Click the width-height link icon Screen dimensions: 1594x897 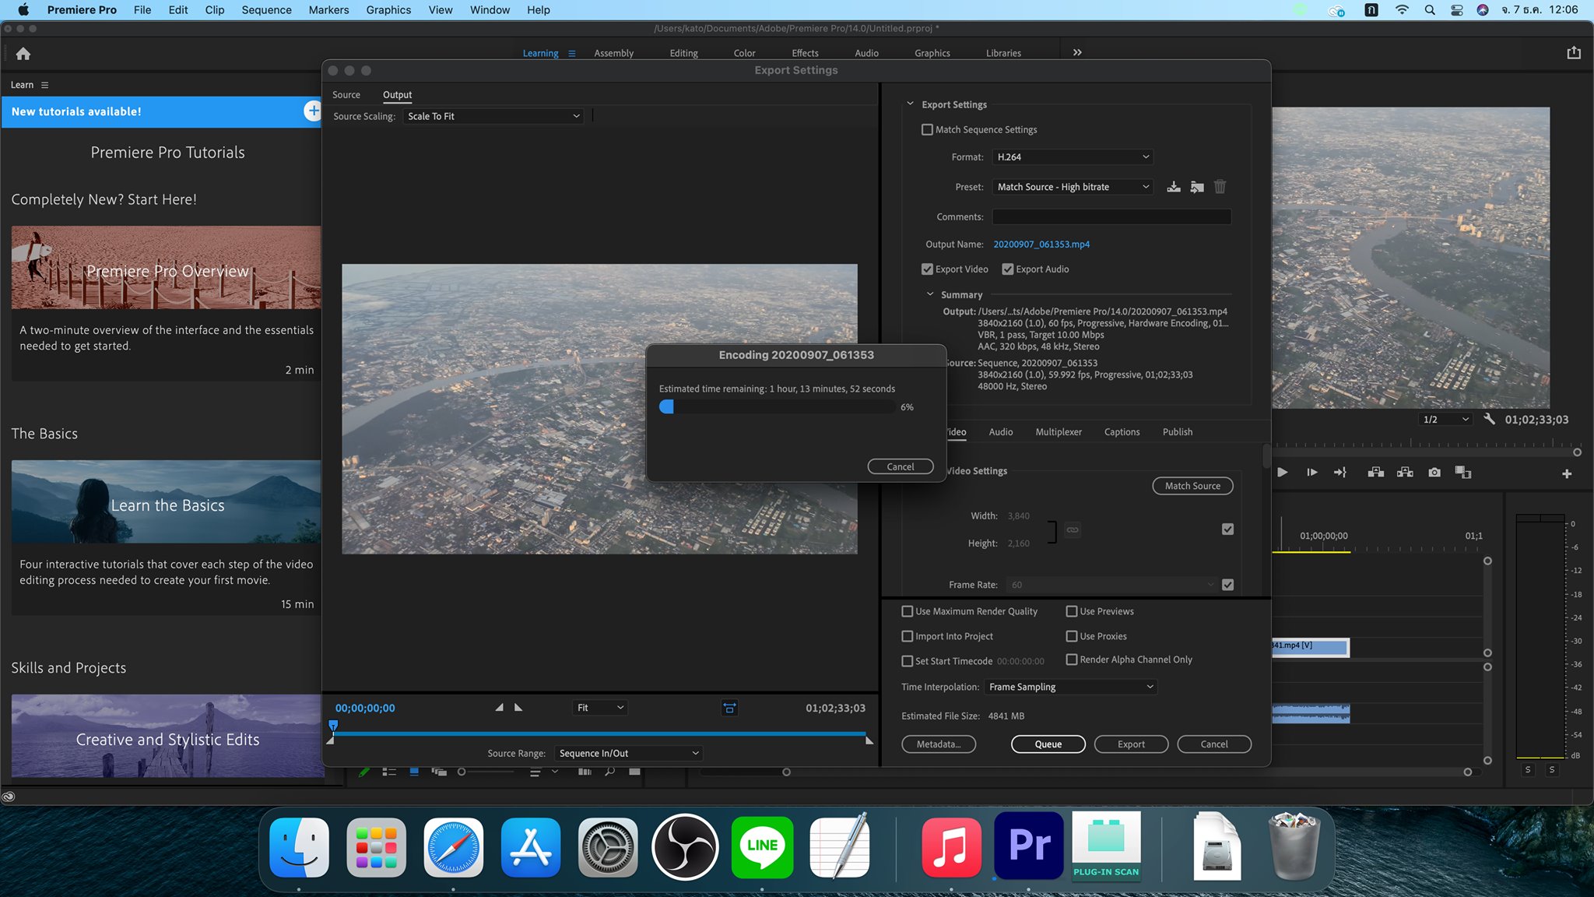coord(1073,529)
